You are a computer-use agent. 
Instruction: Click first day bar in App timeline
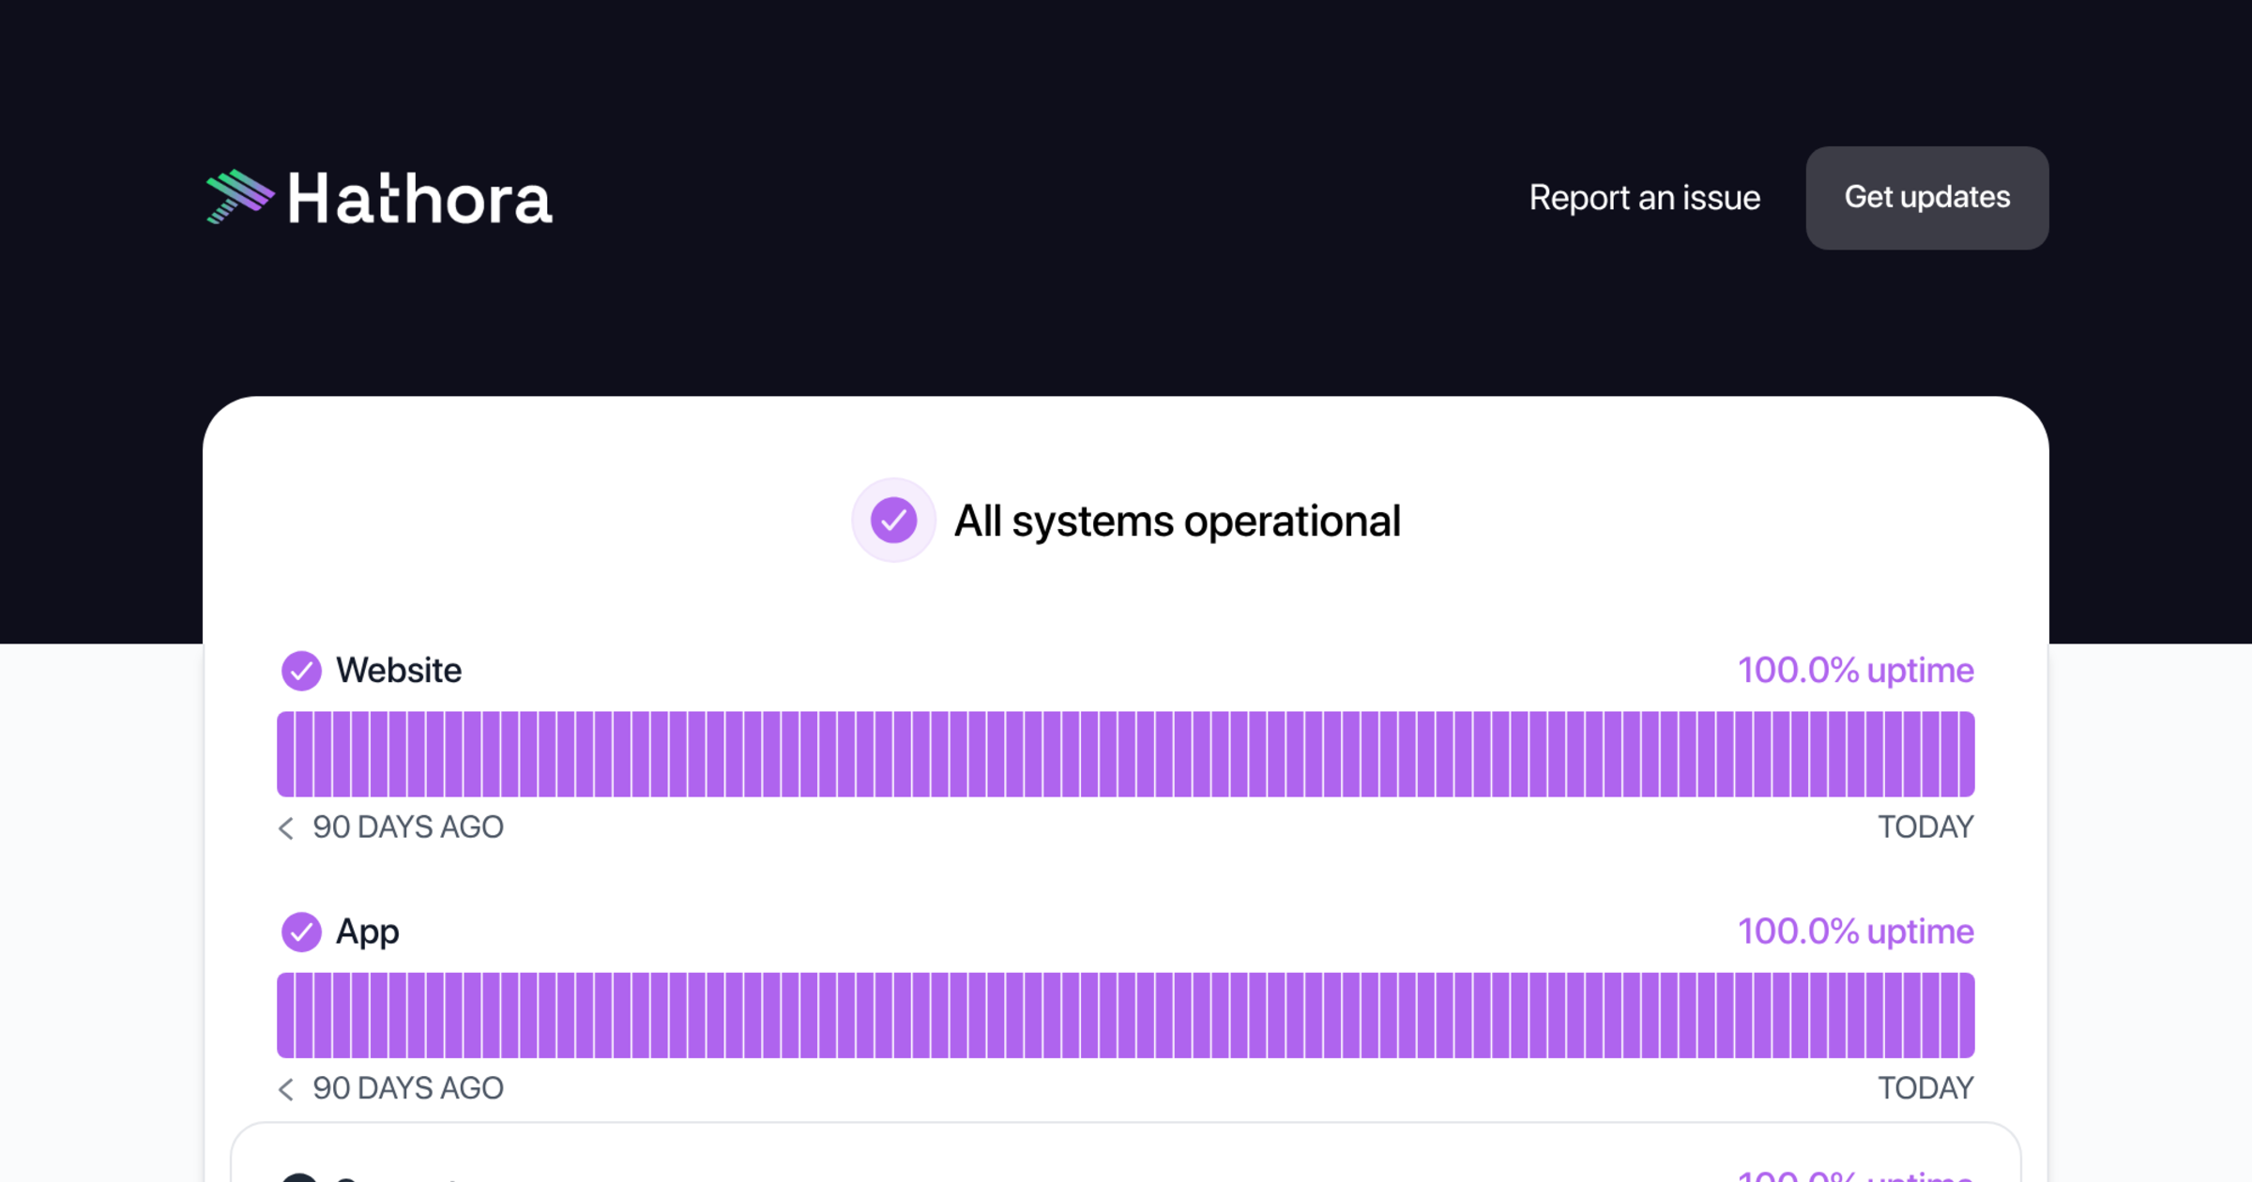click(285, 1015)
